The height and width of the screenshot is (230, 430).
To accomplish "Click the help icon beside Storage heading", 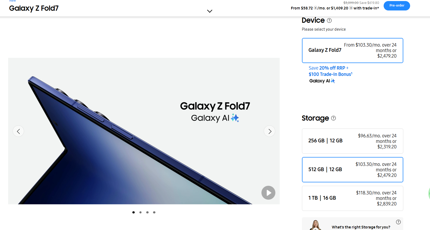I will [333, 118].
